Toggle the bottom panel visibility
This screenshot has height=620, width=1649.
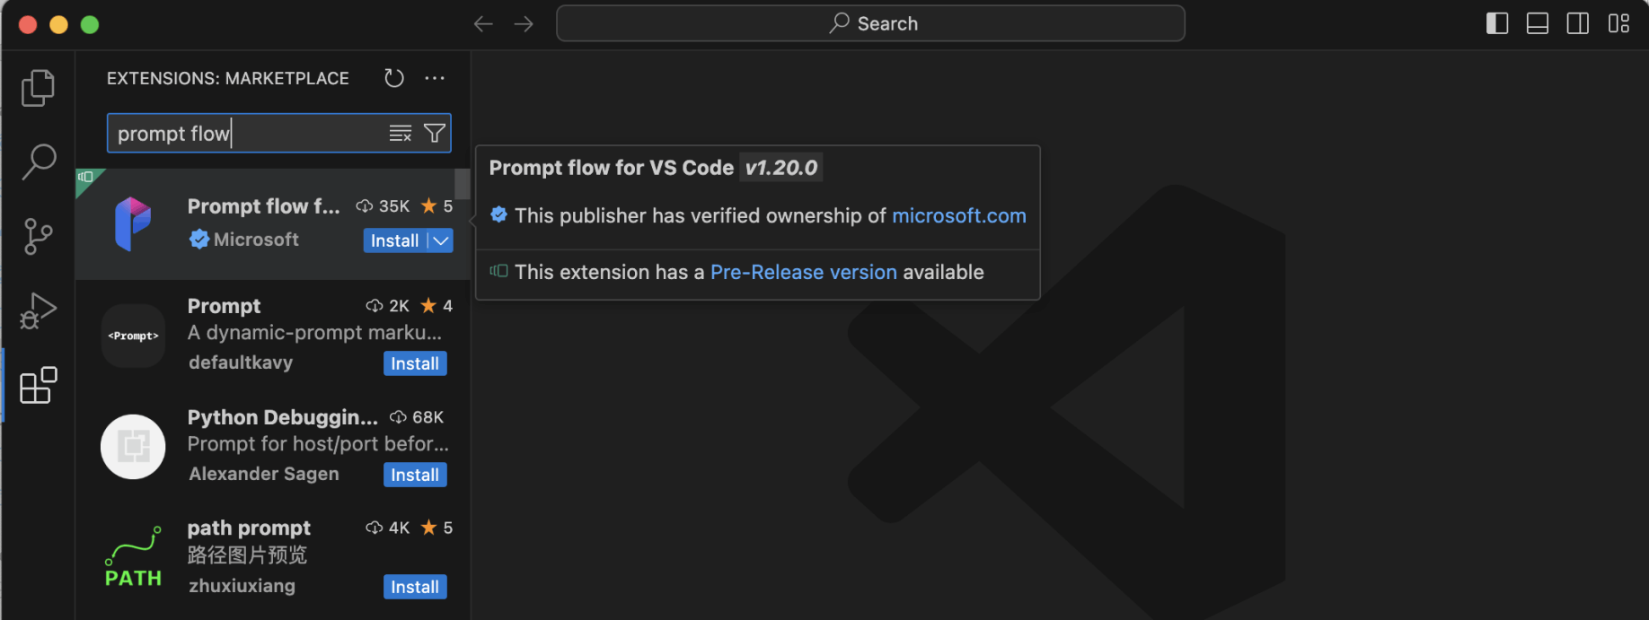pyautogui.click(x=1538, y=23)
